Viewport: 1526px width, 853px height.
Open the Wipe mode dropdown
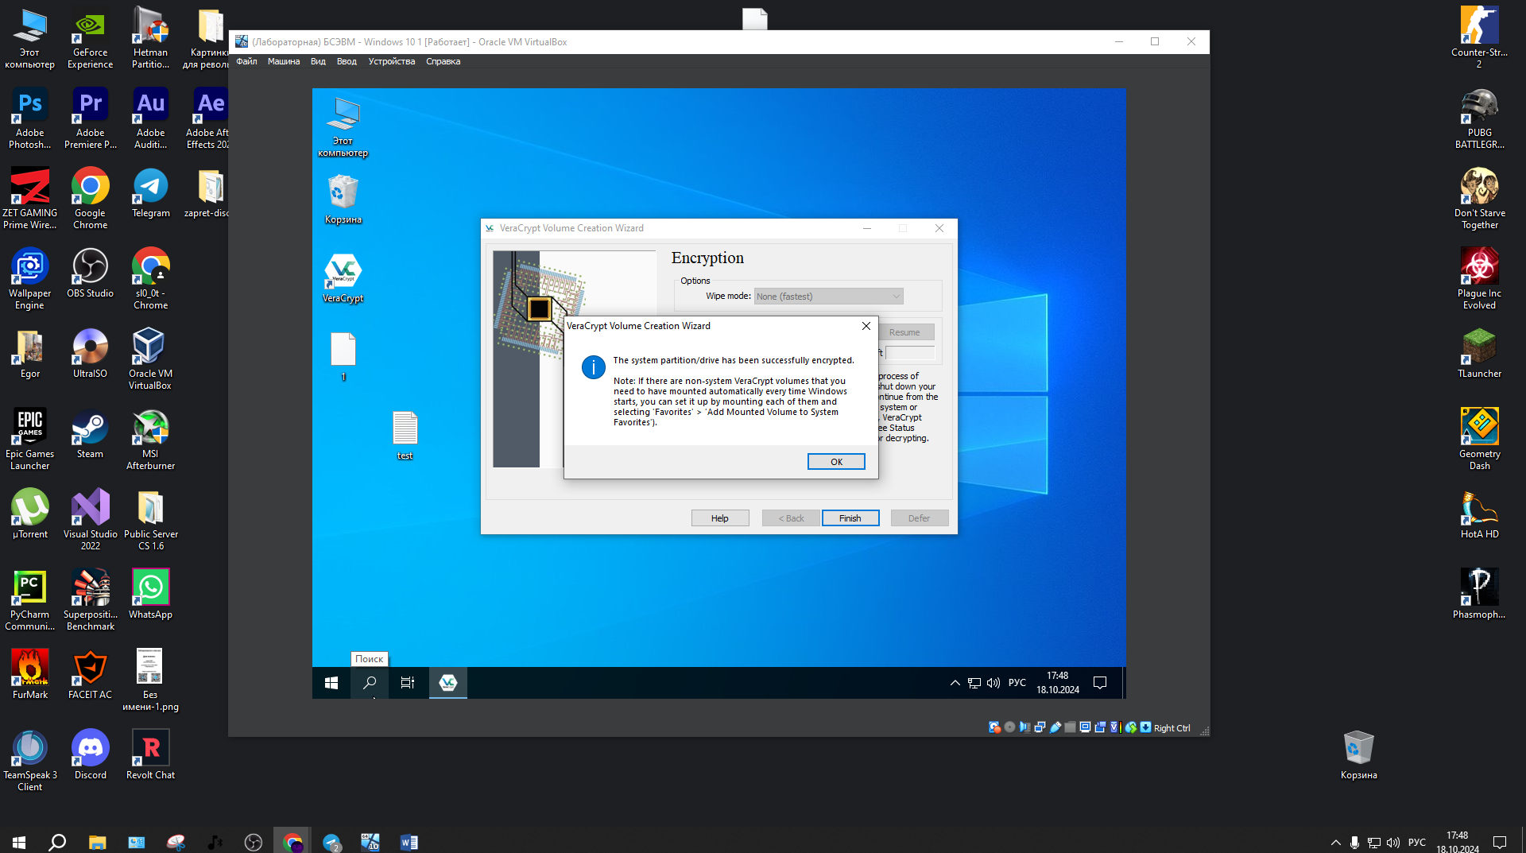coord(828,297)
